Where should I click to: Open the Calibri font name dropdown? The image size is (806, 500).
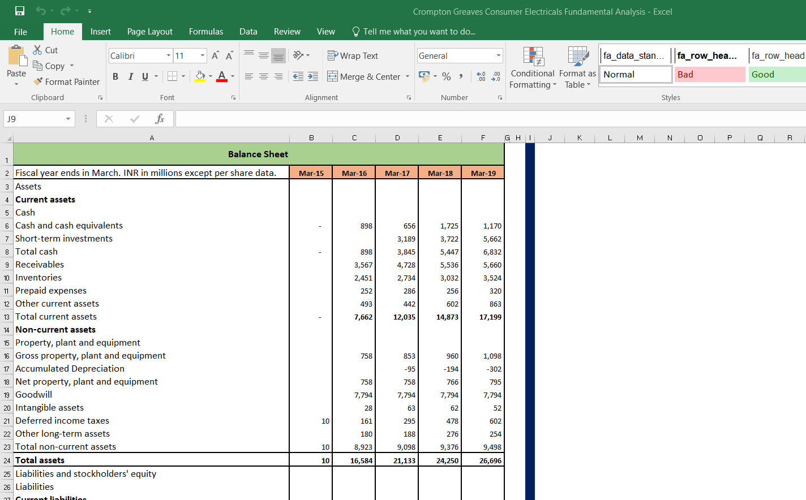point(169,55)
